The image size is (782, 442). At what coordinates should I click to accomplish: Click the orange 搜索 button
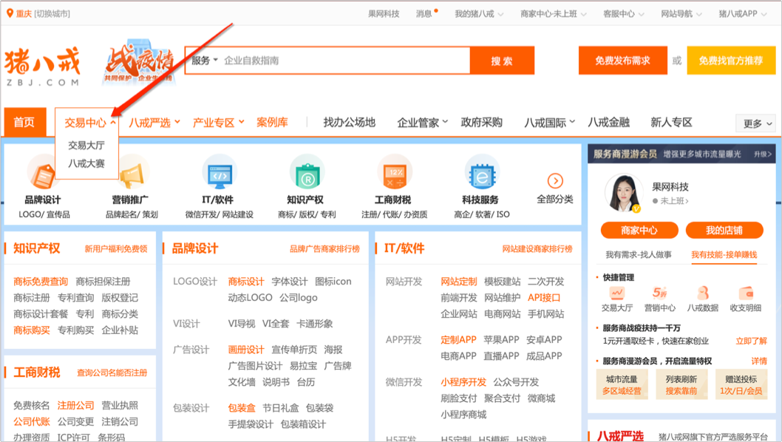[502, 61]
